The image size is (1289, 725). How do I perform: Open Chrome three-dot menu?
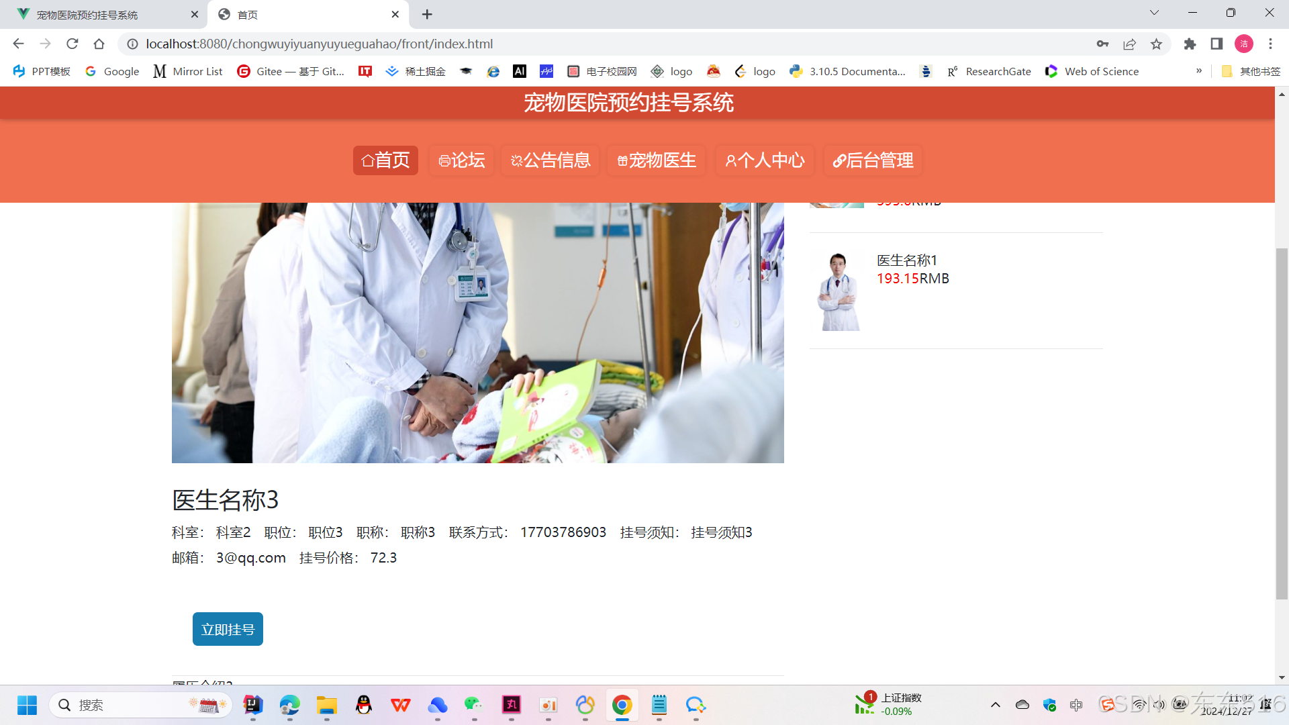[1270, 44]
